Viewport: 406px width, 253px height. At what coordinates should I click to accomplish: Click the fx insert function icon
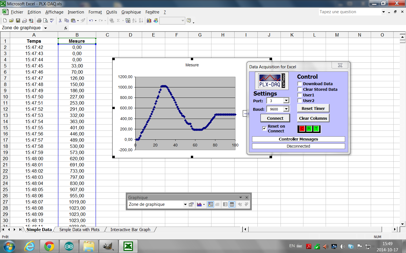(66, 28)
